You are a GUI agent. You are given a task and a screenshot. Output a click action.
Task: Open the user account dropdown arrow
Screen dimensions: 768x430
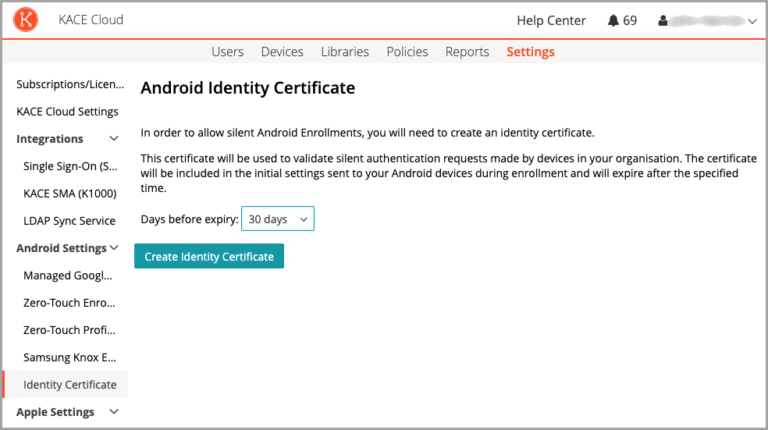point(752,22)
